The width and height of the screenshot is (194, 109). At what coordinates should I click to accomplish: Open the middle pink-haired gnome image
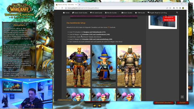pos(104,95)
